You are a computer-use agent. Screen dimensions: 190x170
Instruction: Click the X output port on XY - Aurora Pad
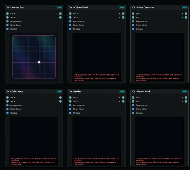pos(60,14)
